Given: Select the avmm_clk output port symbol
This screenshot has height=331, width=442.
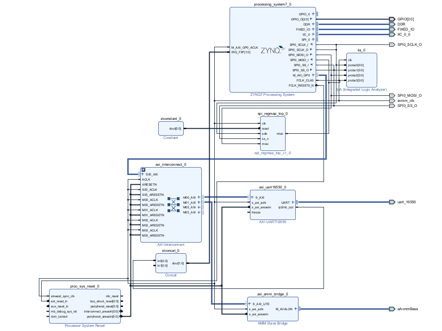Looking at the screenshot, I should pyautogui.click(x=392, y=100).
